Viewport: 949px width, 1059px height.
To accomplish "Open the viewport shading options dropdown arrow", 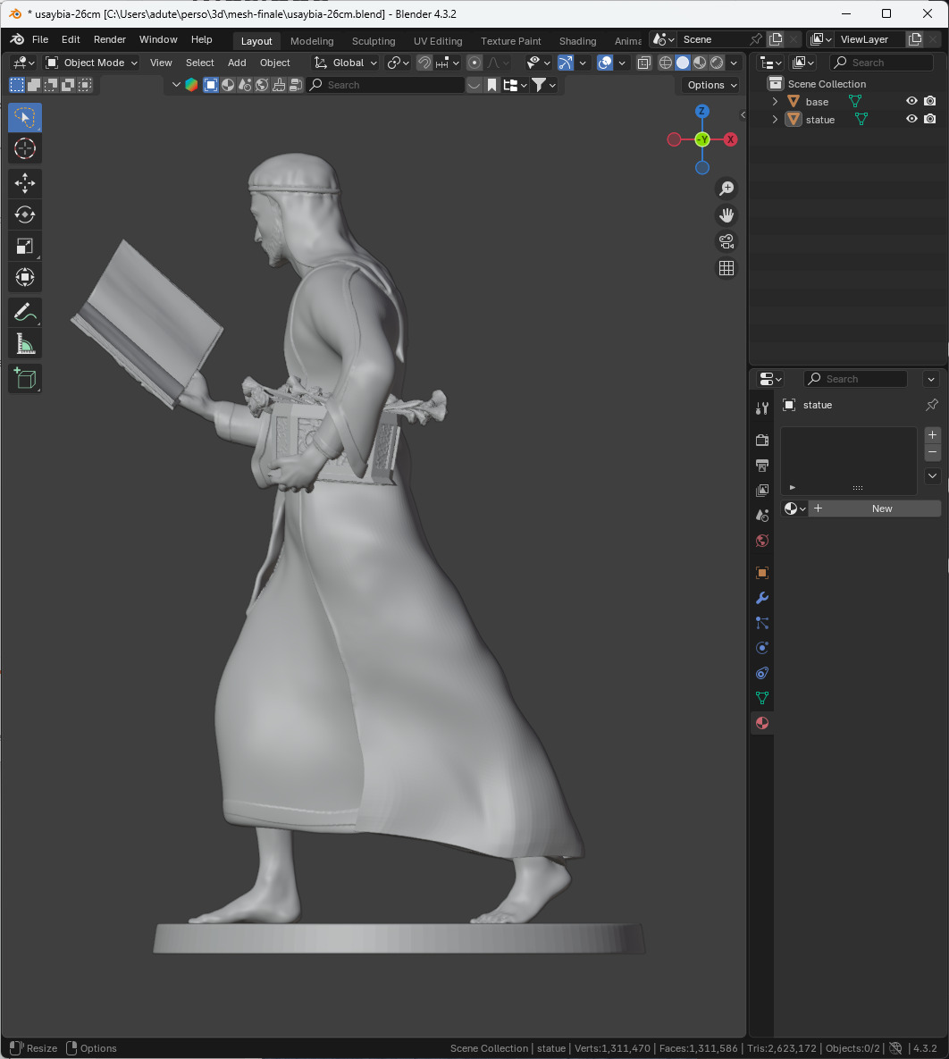I will coord(735,63).
